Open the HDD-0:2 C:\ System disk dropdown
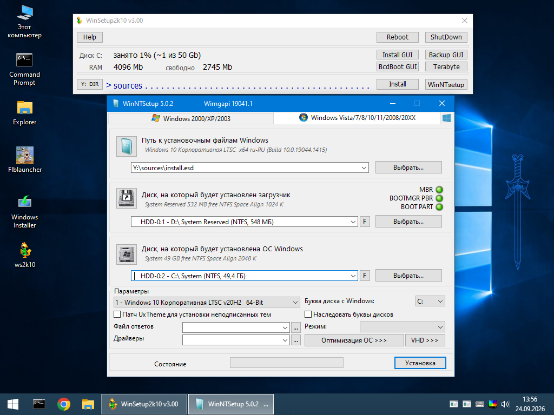The image size is (554, 415). click(353, 276)
